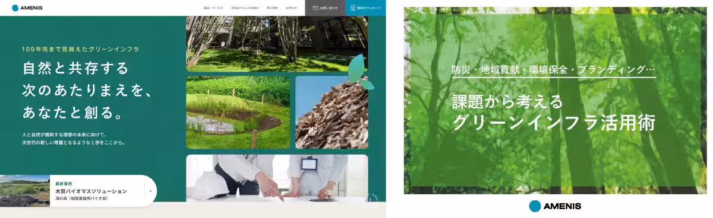Click the document icon beside 資料ダウンロード
713x218 pixels.
coord(354,8)
